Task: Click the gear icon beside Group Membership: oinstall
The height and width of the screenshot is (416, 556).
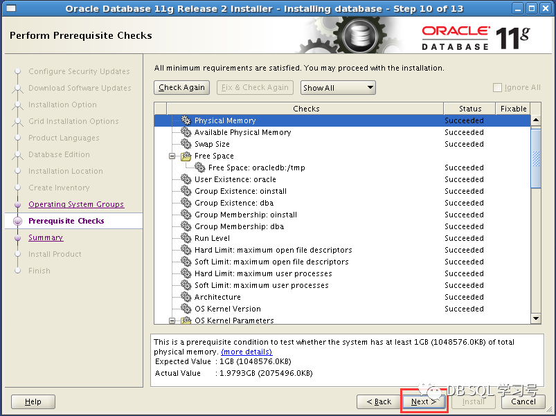Action: (186, 214)
